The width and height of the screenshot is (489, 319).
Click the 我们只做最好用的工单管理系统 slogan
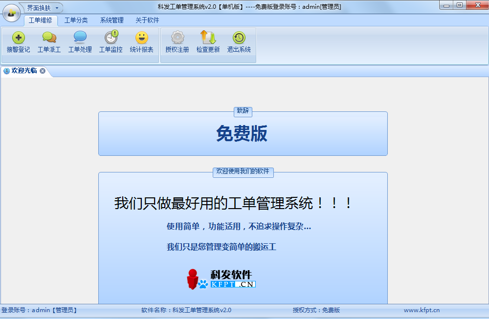click(x=234, y=203)
